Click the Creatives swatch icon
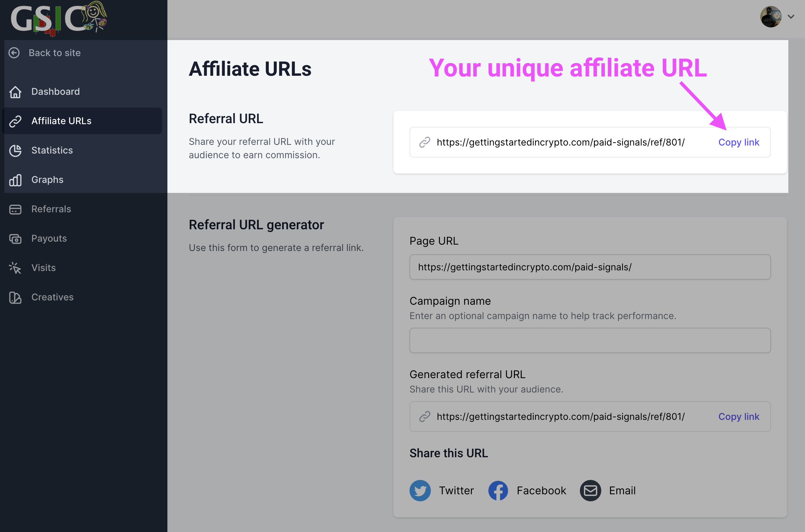This screenshot has height=532, width=805. pos(15,298)
